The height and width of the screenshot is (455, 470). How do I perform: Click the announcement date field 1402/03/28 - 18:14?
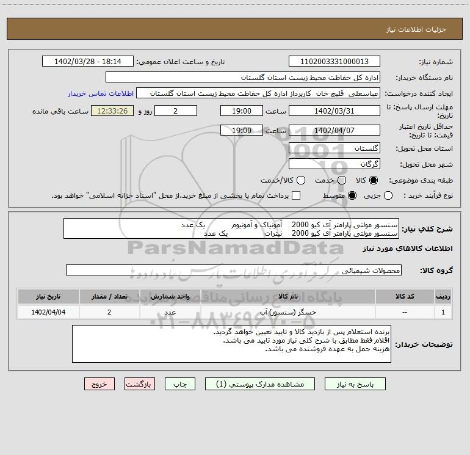(88, 62)
